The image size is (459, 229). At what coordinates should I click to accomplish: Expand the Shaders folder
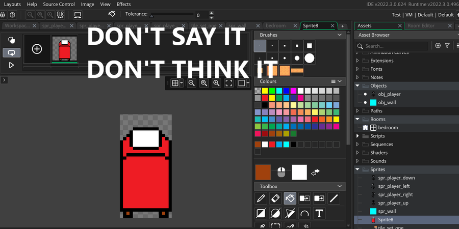point(358,153)
